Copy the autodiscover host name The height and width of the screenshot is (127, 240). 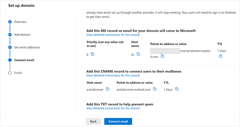(108, 89)
